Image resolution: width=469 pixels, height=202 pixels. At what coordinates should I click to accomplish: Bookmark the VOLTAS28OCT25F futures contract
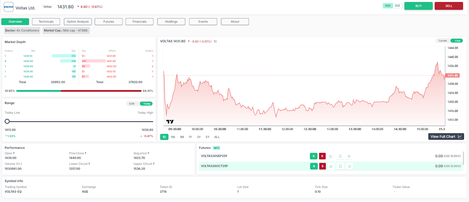[340, 166]
